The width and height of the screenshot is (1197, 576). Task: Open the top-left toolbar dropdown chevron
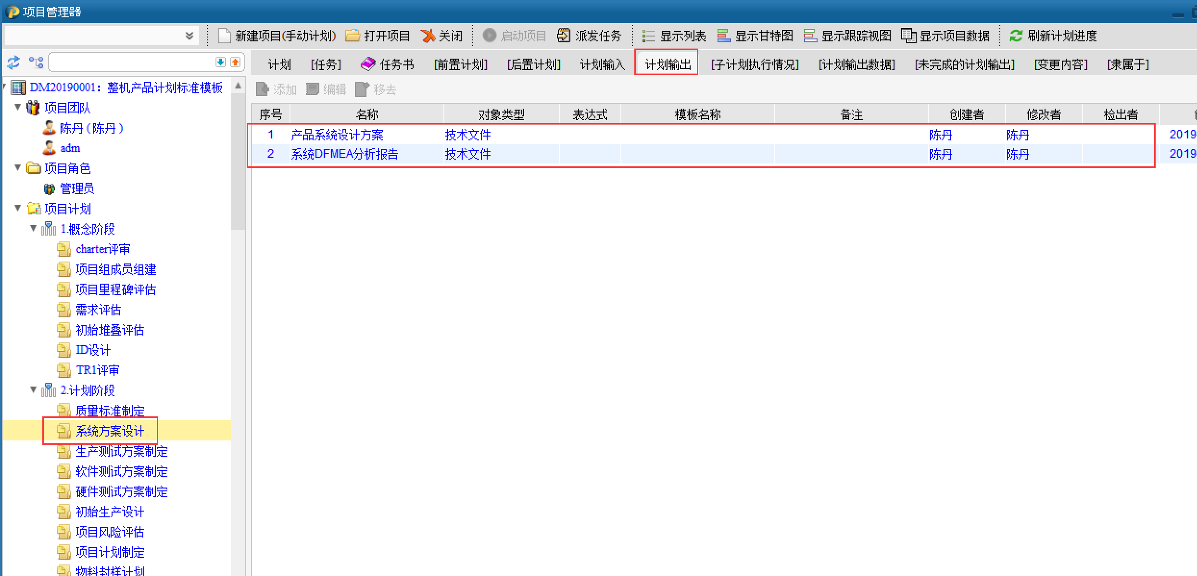pos(189,36)
